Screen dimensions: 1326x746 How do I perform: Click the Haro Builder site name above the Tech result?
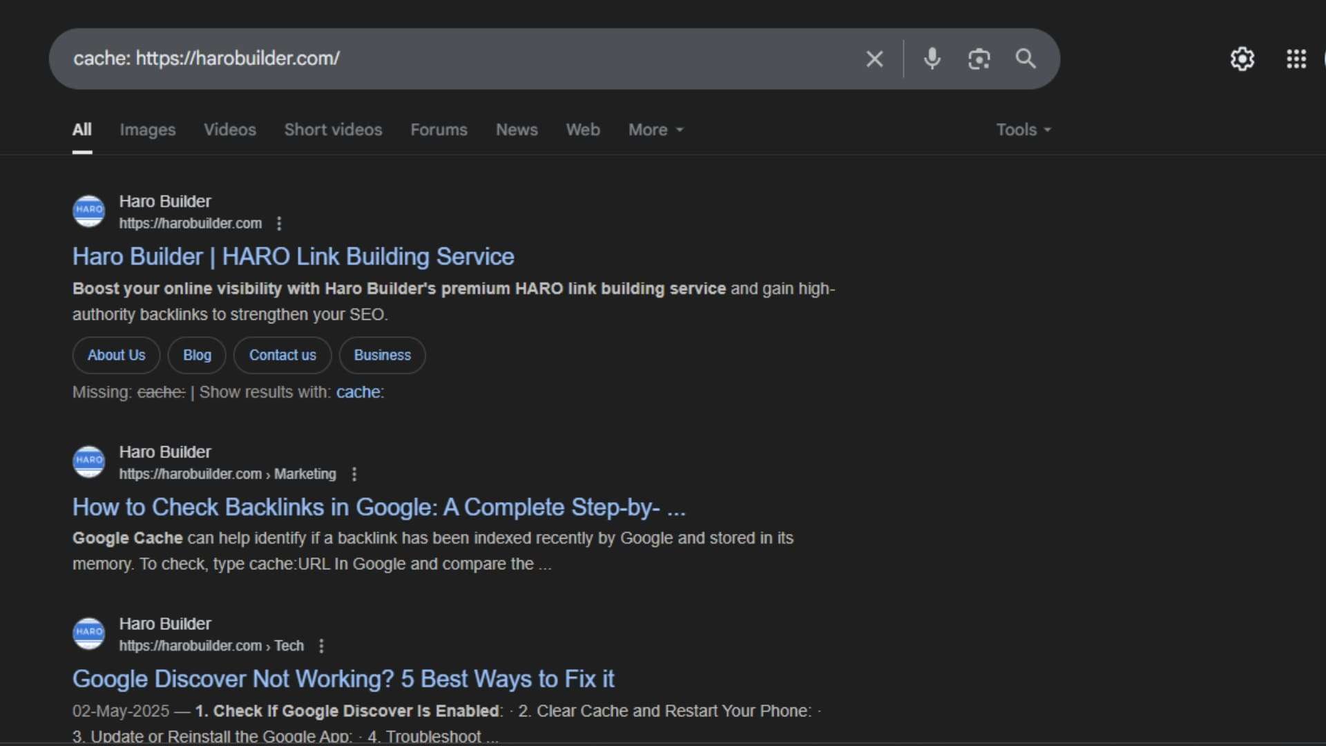165,624
